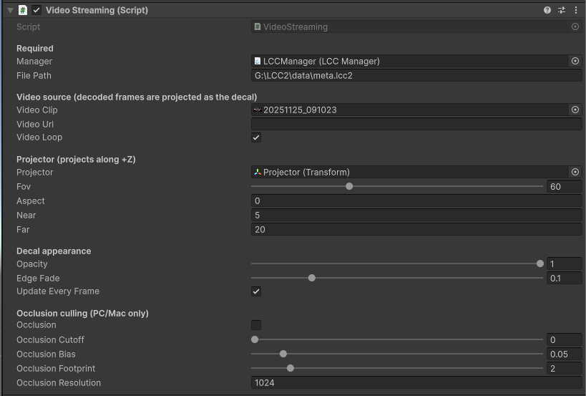586x396 pixels.
Task: Click the Far property label
Action: (x=23, y=229)
